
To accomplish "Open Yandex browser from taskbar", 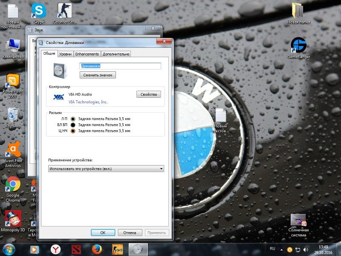I will (55, 250).
